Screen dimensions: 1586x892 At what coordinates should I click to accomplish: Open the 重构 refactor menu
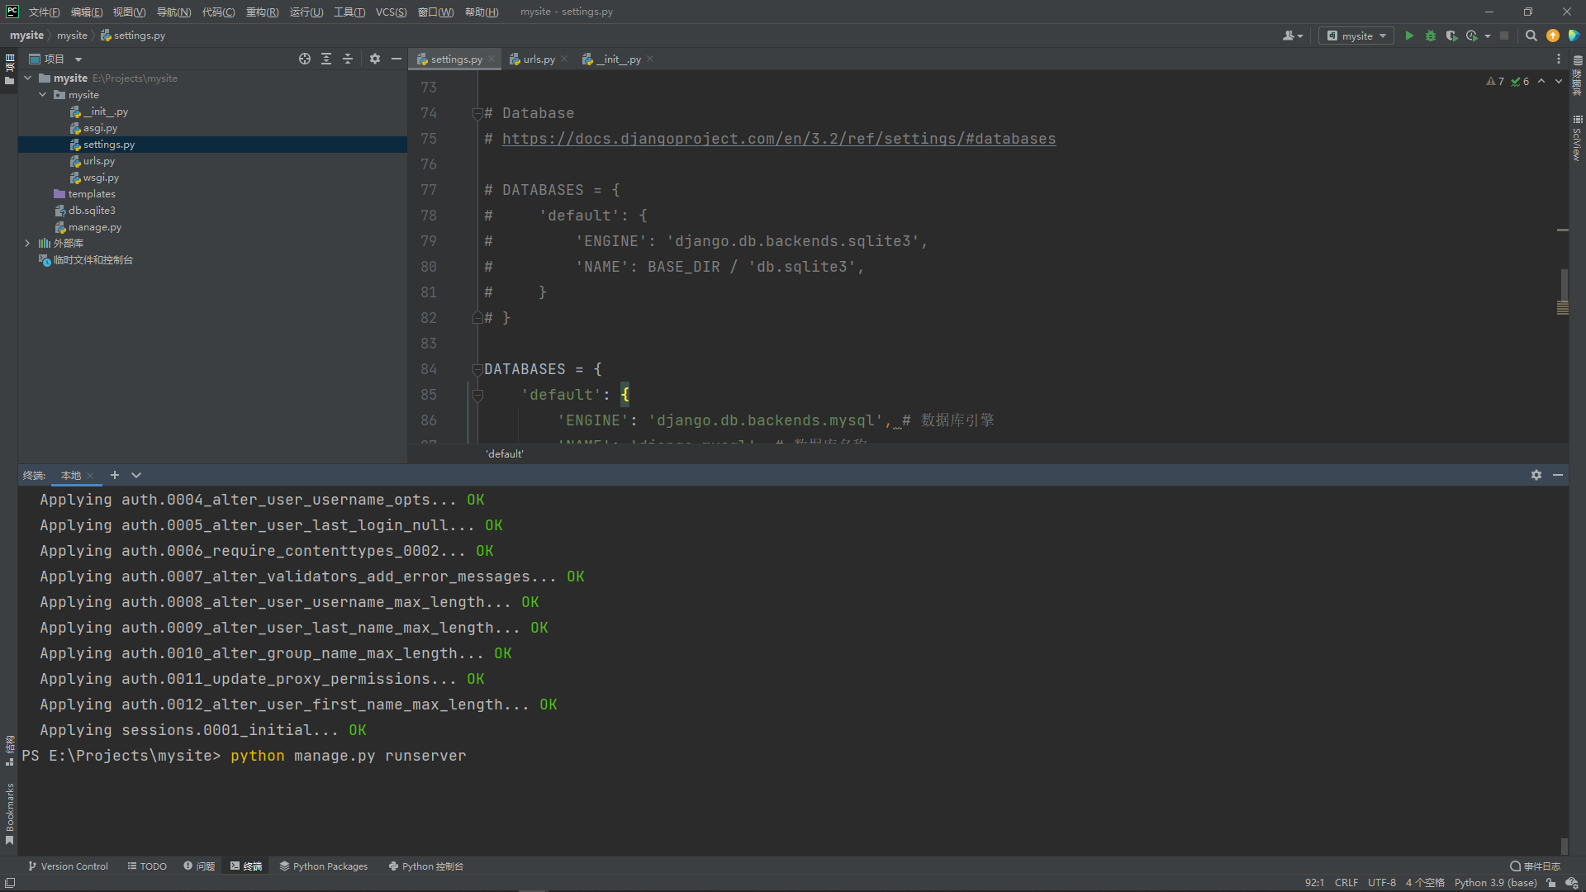pos(262,12)
